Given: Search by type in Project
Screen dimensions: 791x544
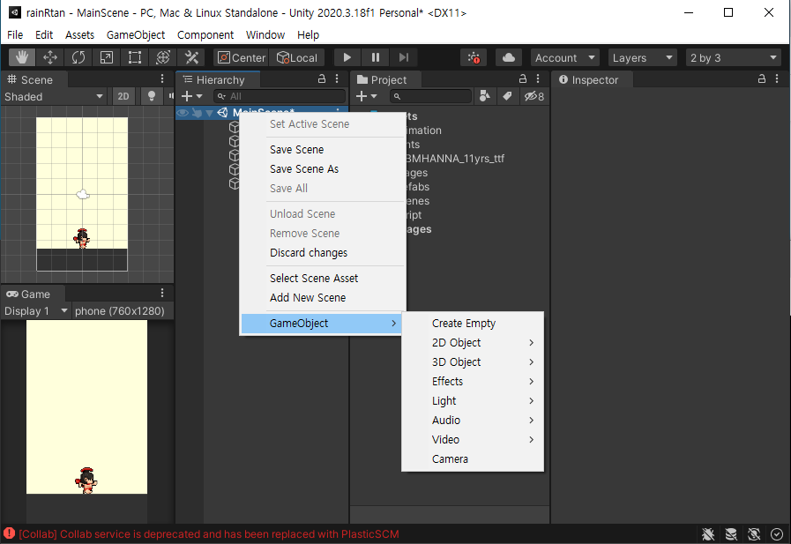Looking at the screenshot, I should [485, 96].
